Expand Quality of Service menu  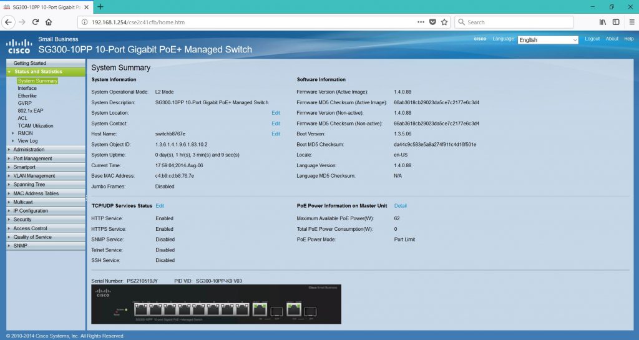tap(46, 237)
